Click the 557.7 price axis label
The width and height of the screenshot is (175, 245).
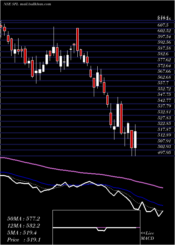pyautogui.click(x=163, y=83)
